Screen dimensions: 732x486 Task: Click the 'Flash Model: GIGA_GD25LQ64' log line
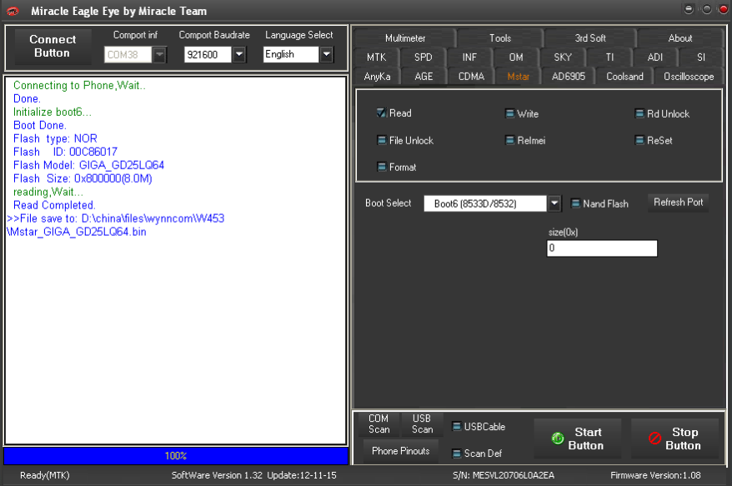88,165
